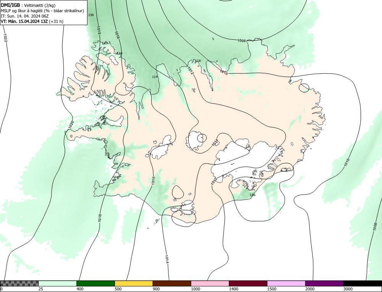Click the legend tick label "3000"
This screenshot has width=382, height=292.
[348, 289]
